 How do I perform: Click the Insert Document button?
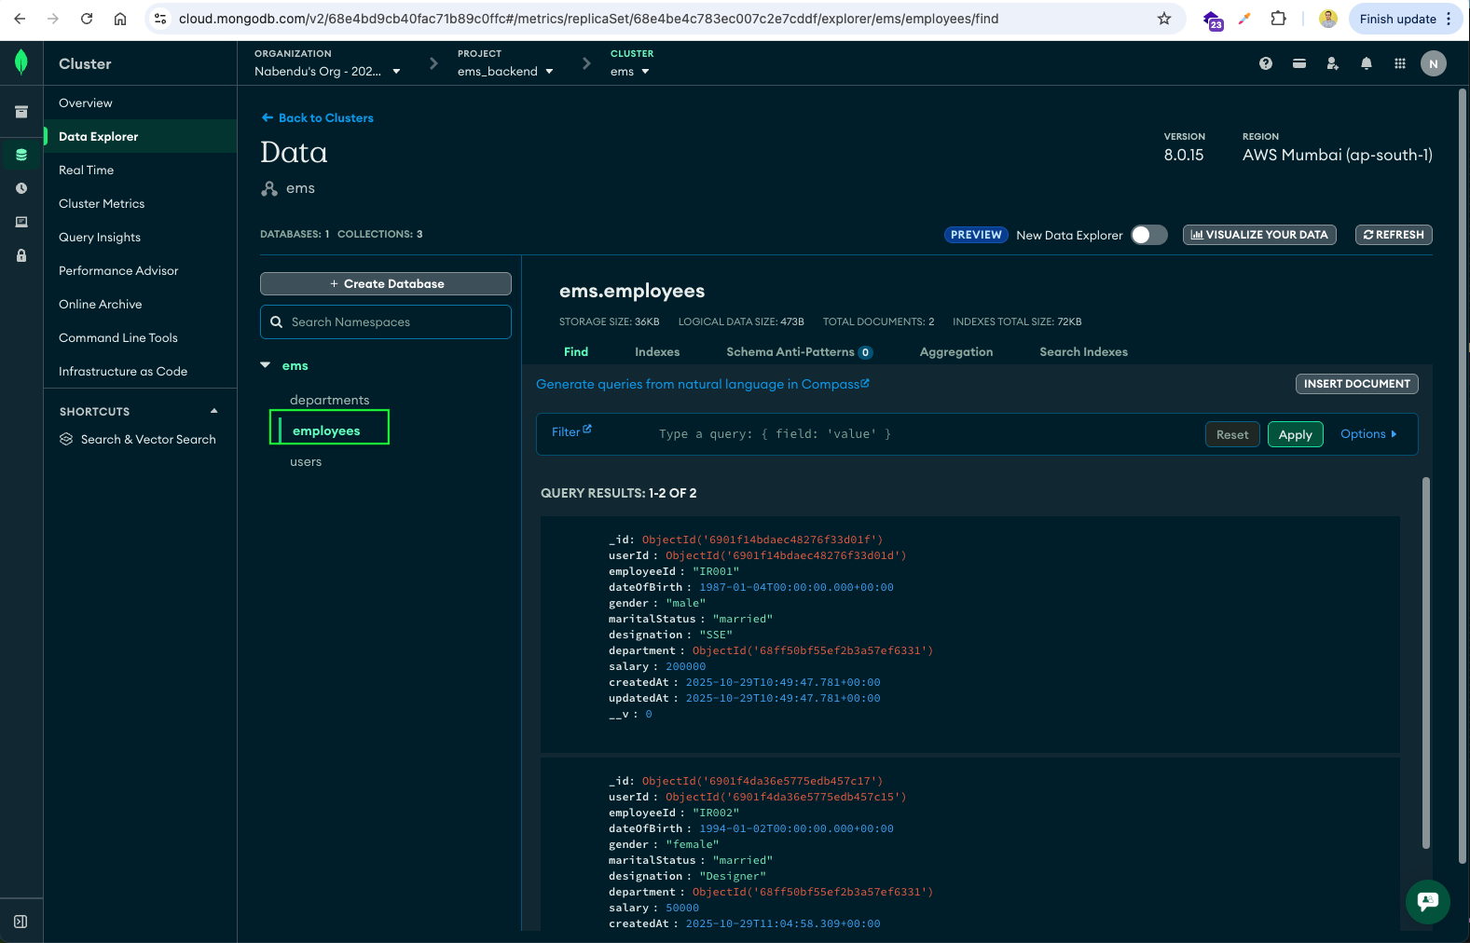tap(1357, 384)
